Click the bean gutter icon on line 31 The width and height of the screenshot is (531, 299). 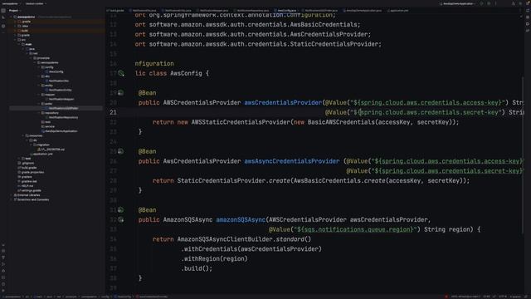click(x=120, y=210)
